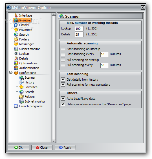Close the options dialog window
The image size is (152, 159).
pyautogui.click(x=143, y=7)
